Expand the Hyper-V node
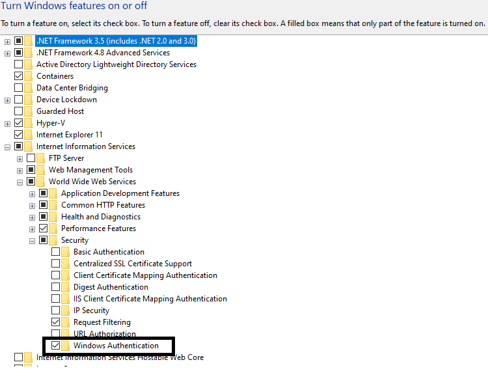Image resolution: width=488 pixels, height=388 pixels. click(x=7, y=124)
